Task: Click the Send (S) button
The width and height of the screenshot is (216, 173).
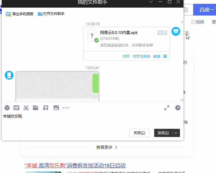Action: [163, 133]
